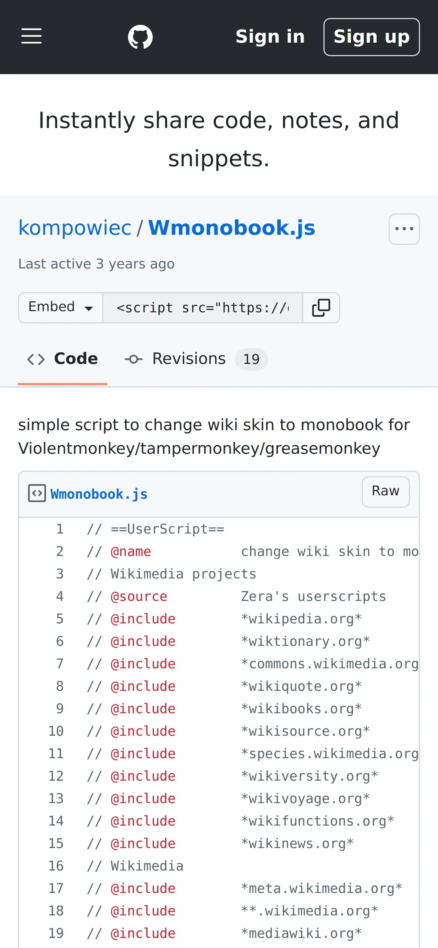Click the Wmonobook.js file header link
This screenshot has height=948, width=438.
point(99,494)
